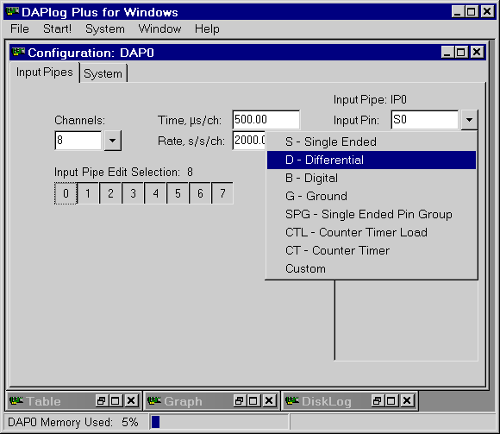Select input pipe channel 2 button
This screenshot has height=434, width=500.
[110, 193]
